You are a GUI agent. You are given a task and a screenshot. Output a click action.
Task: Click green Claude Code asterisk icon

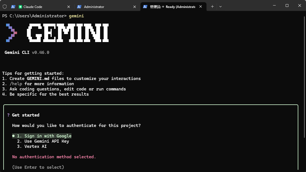[x=20, y=7]
